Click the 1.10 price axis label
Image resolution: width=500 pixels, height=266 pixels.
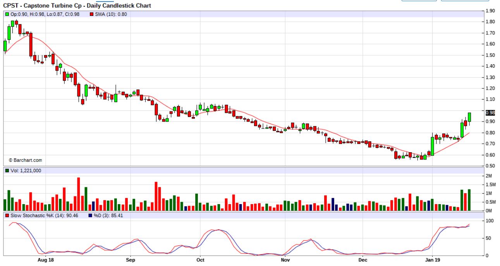490,100
